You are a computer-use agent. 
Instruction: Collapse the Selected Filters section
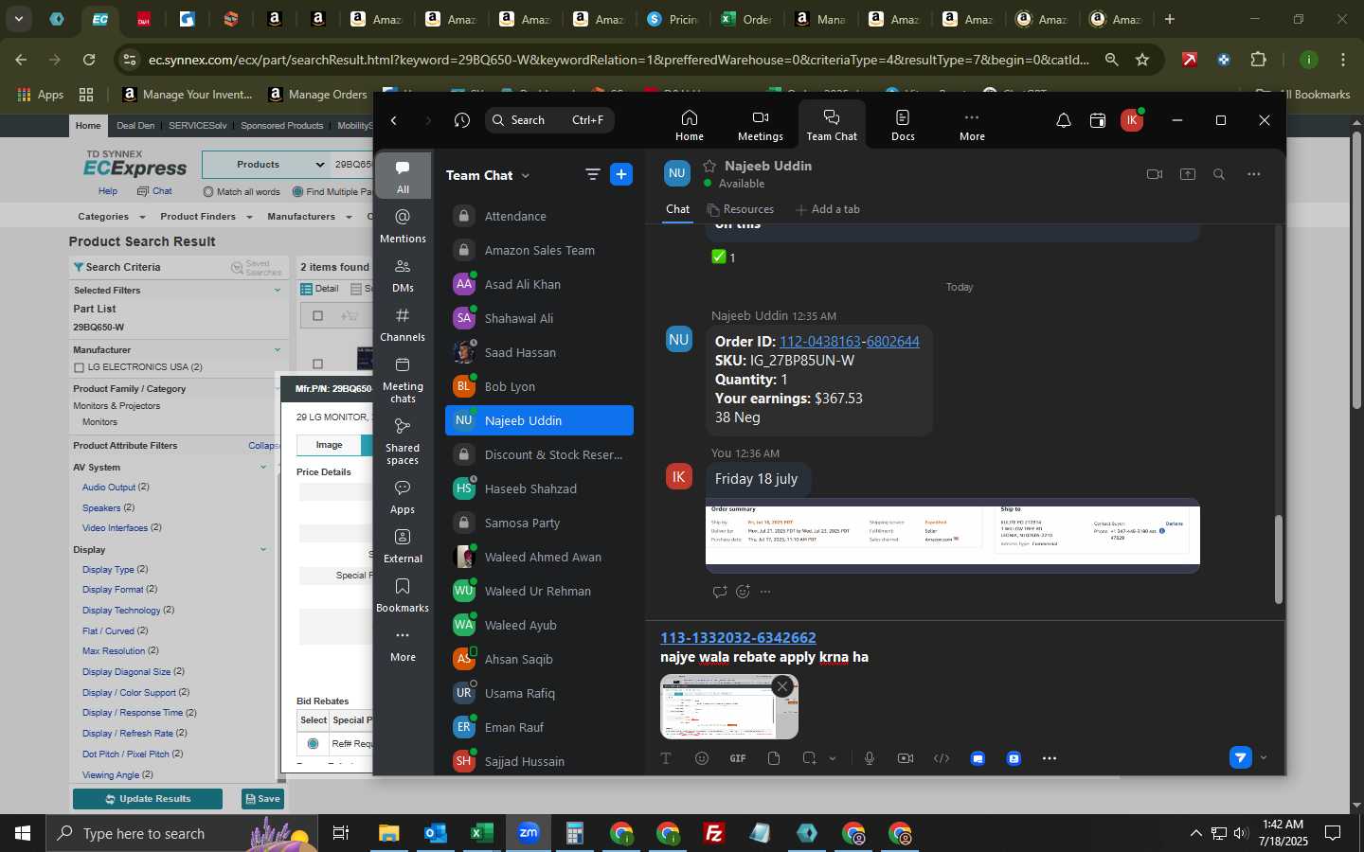277,290
